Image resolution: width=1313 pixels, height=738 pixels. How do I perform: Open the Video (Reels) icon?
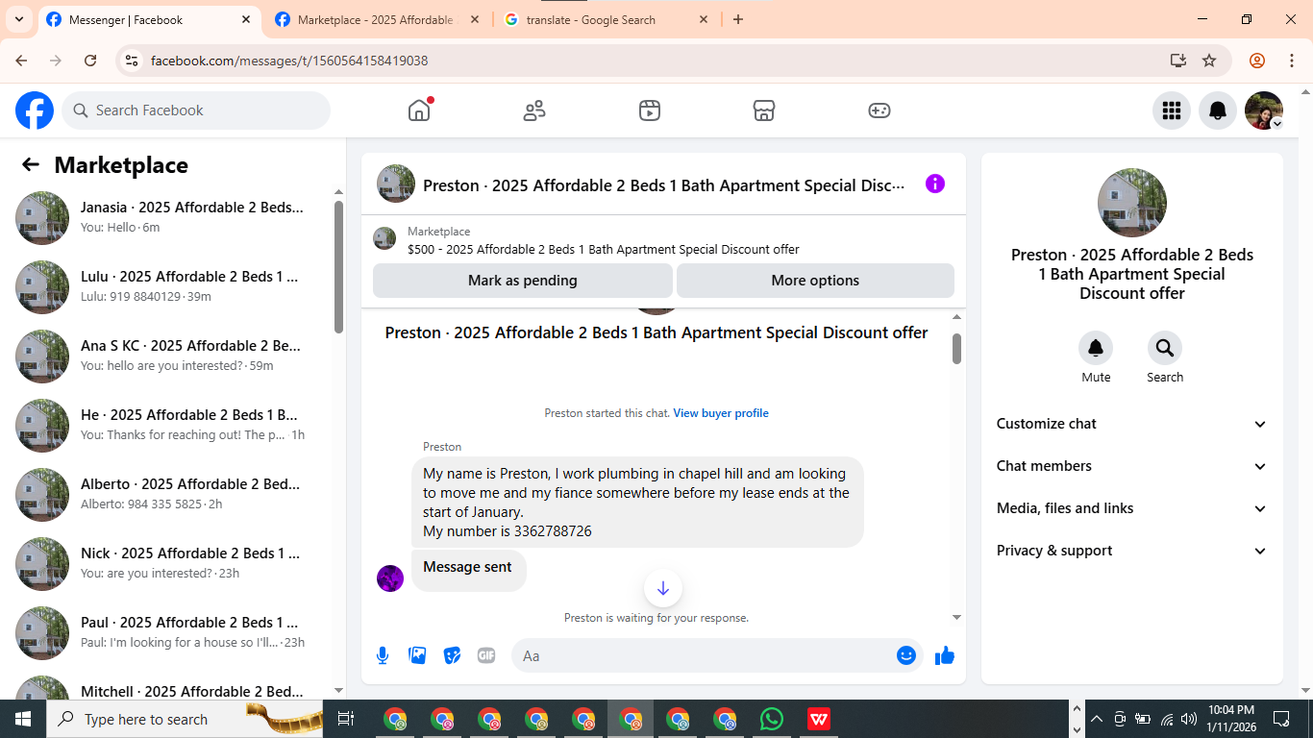pyautogui.click(x=650, y=111)
